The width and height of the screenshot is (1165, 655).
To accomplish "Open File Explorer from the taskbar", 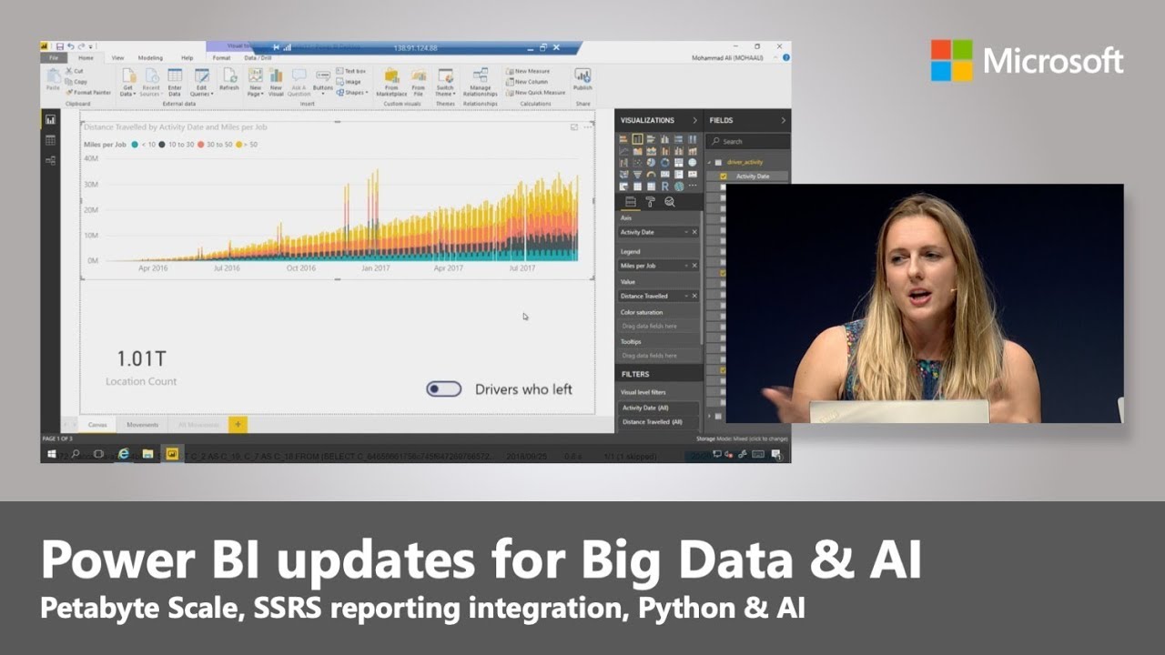I will (147, 453).
